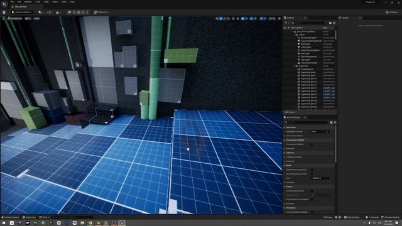Open surface snapping options icon

point(238,18)
